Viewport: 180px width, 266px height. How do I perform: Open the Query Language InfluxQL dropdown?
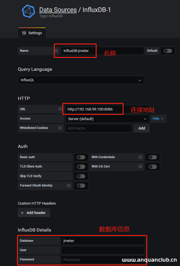coord(81,80)
